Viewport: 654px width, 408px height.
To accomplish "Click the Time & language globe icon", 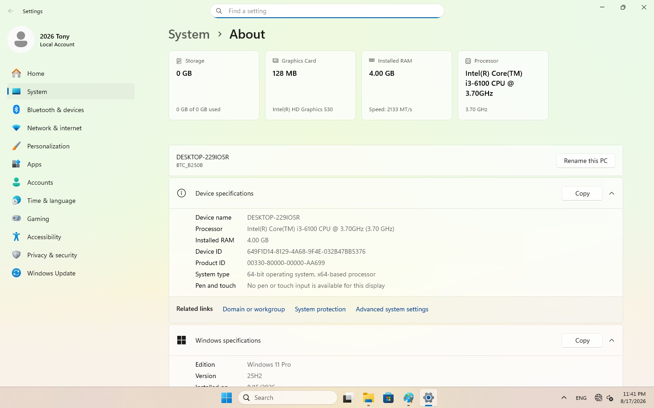I will [x=16, y=200].
